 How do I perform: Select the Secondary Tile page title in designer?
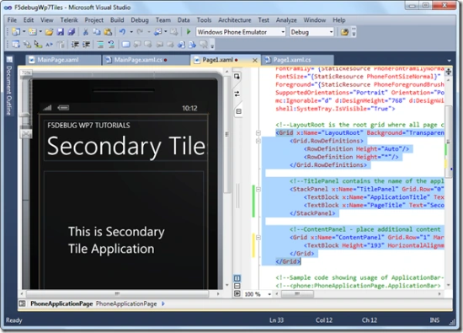[126, 146]
